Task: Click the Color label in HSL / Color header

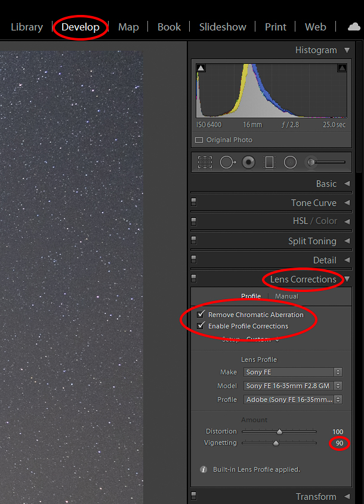Action: (326, 221)
